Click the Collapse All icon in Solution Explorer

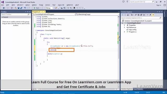141,15
